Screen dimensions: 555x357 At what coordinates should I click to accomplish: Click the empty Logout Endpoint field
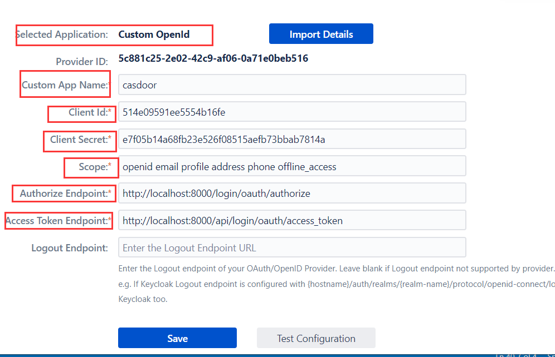point(292,247)
